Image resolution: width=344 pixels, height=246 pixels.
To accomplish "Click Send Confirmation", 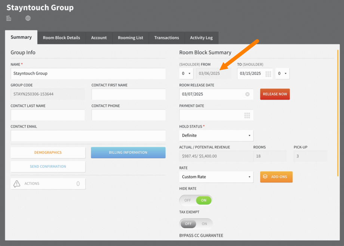I will (48, 166).
